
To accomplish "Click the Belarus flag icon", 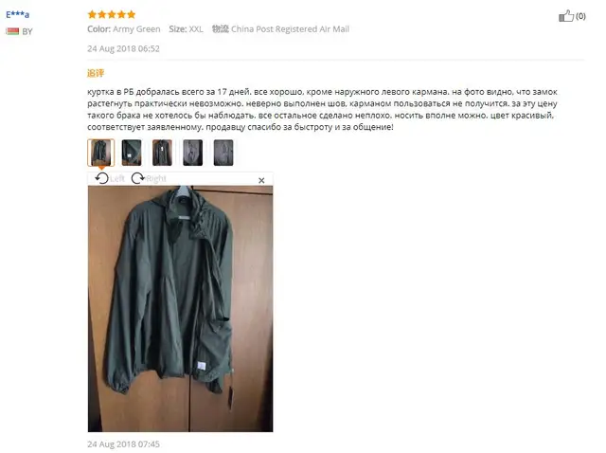I will point(12,31).
